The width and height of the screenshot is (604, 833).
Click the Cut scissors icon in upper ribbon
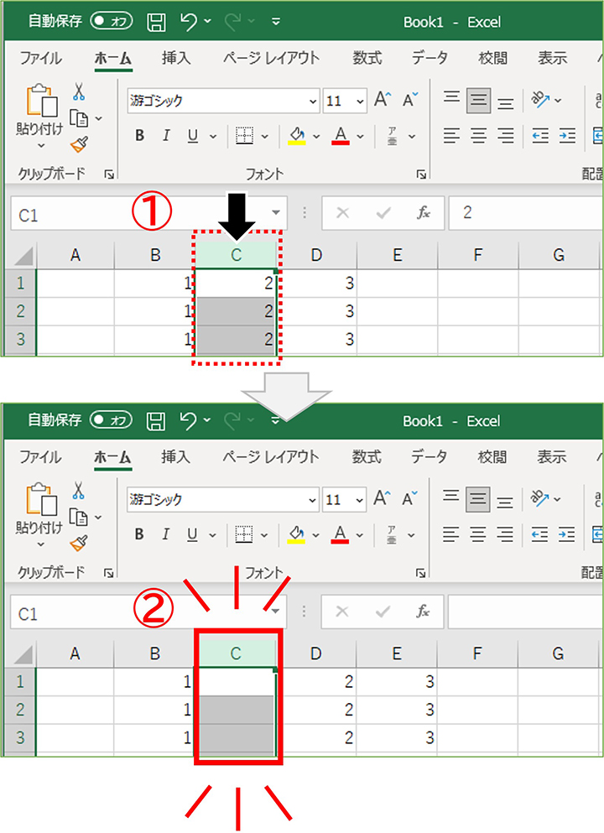[79, 92]
